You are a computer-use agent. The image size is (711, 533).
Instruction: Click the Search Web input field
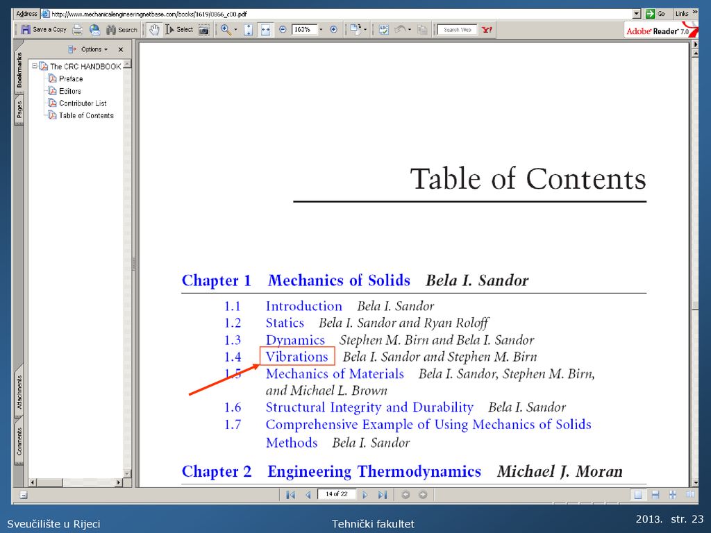click(457, 30)
